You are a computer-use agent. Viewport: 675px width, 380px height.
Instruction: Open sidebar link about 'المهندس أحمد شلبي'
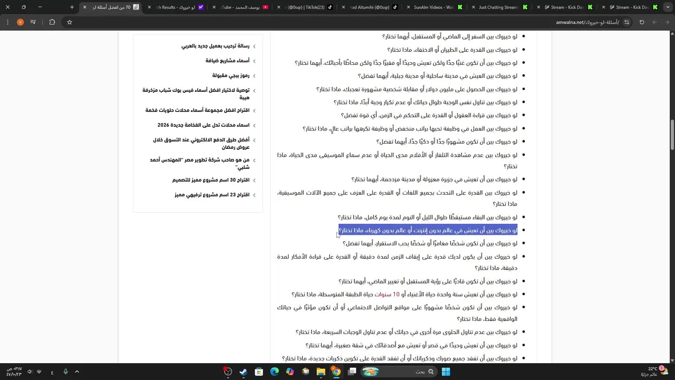200,163
